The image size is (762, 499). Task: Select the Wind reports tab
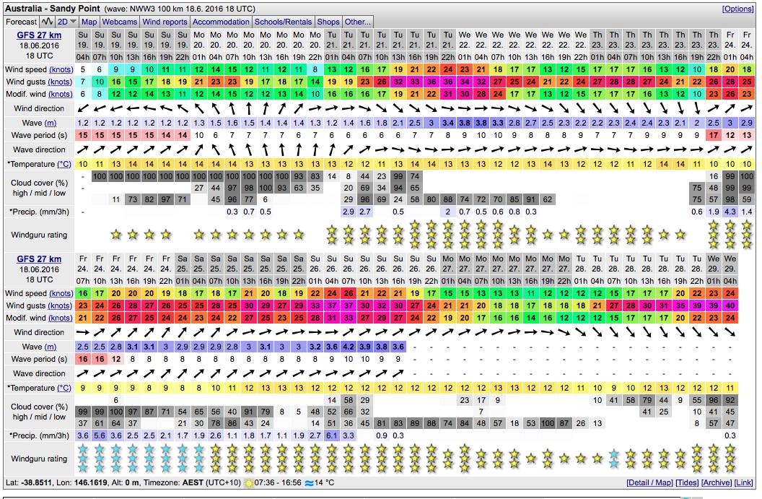pos(165,22)
